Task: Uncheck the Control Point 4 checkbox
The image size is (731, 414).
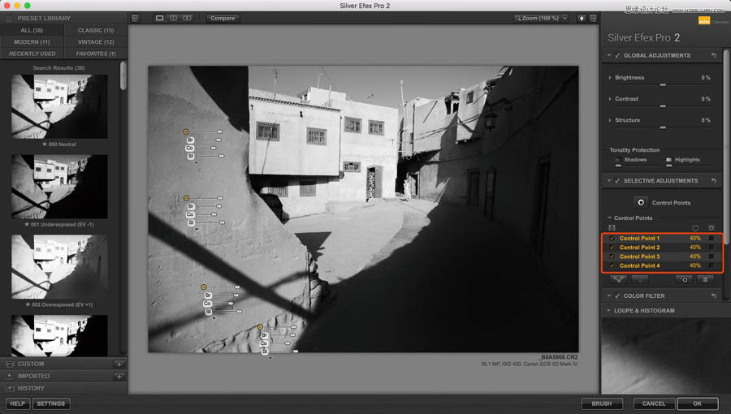Action: (x=612, y=265)
